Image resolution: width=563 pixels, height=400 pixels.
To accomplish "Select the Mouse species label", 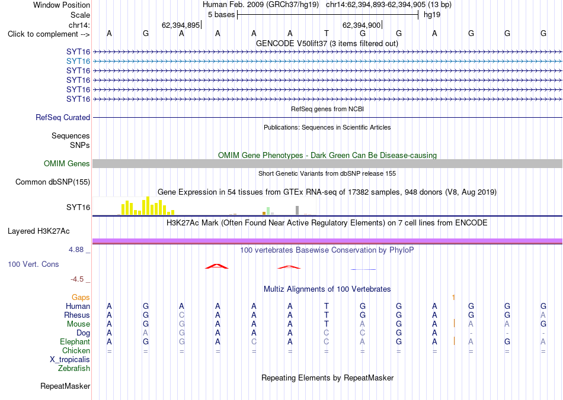I will 78,324.
